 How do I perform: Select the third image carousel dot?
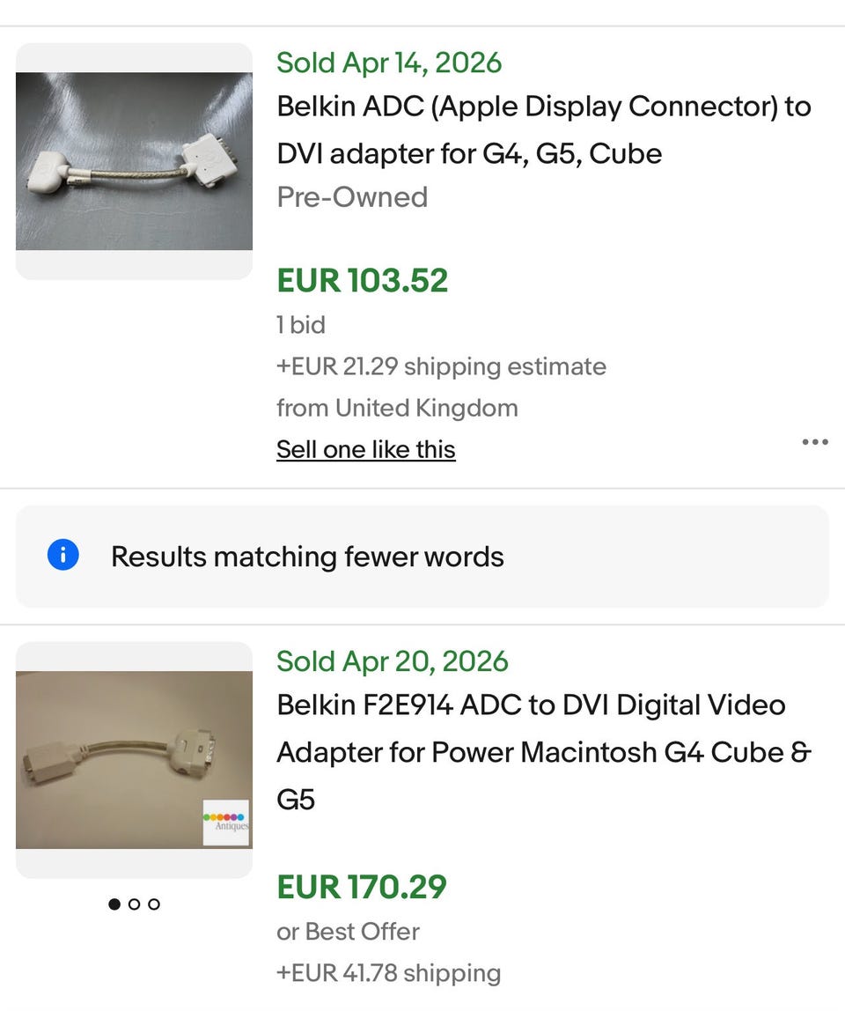pyautogui.click(x=154, y=904)
